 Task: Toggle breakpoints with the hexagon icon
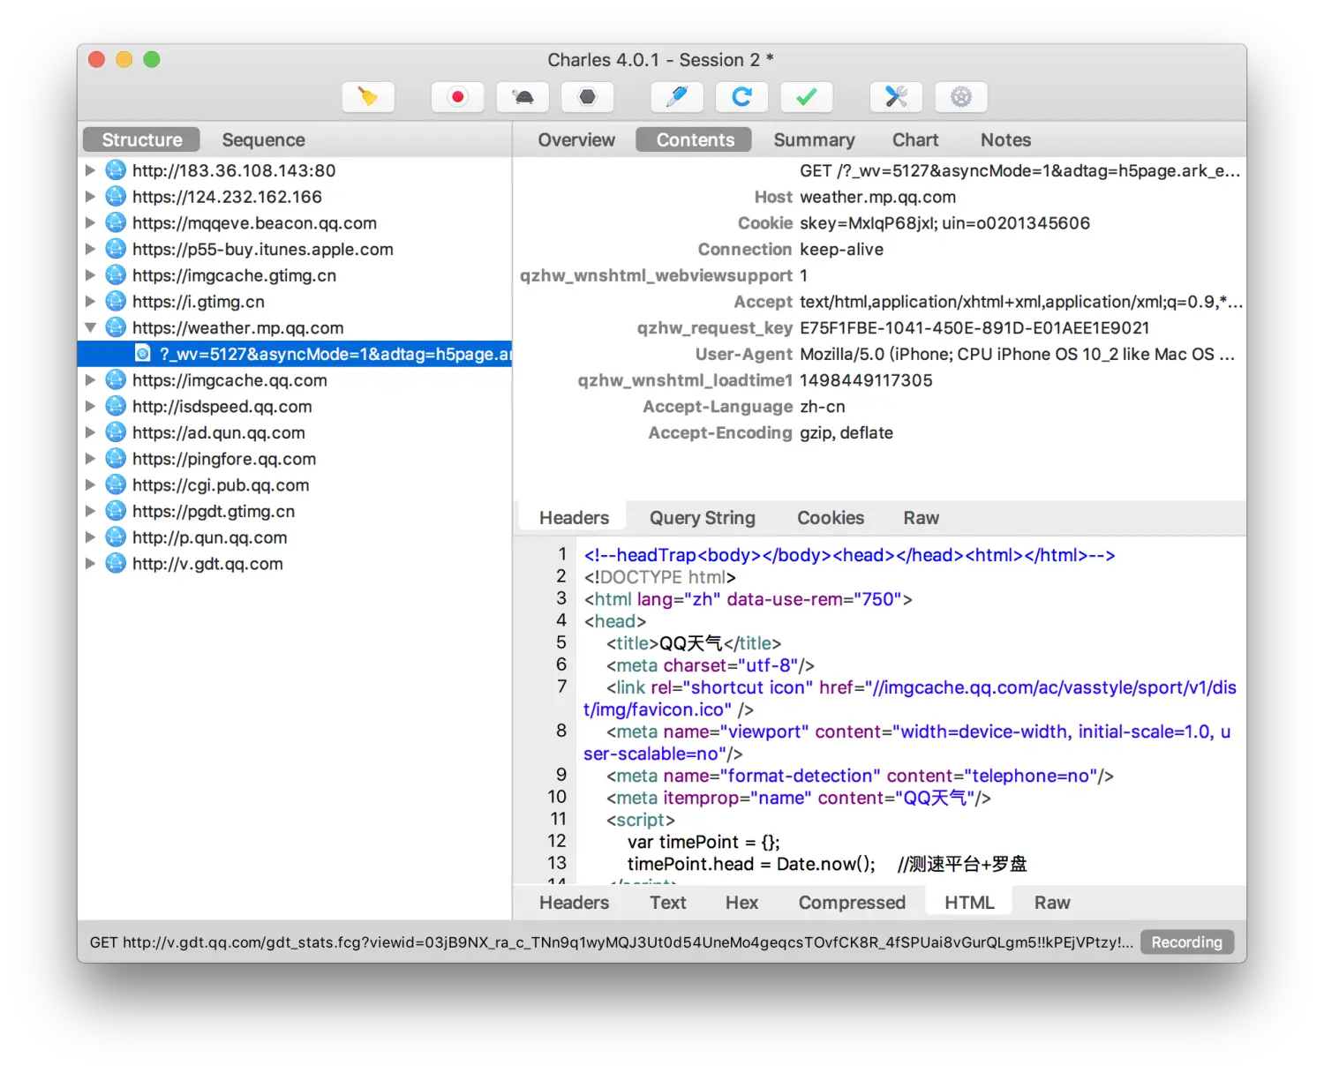[x=587, y=97]
